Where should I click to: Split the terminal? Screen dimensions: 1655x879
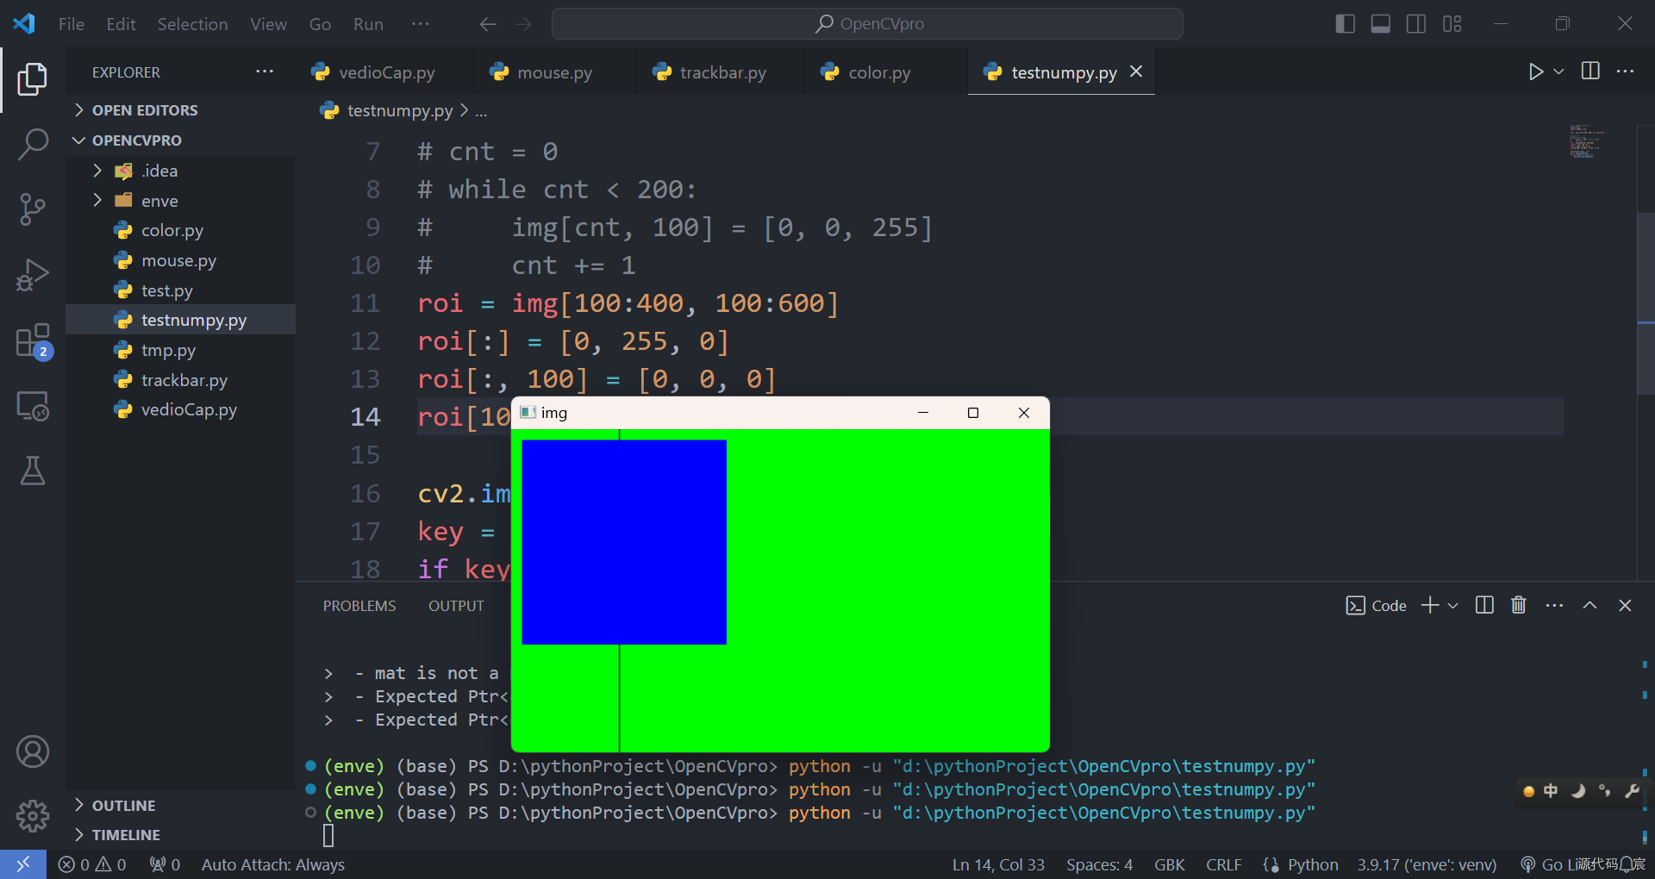pos(1484,606)
